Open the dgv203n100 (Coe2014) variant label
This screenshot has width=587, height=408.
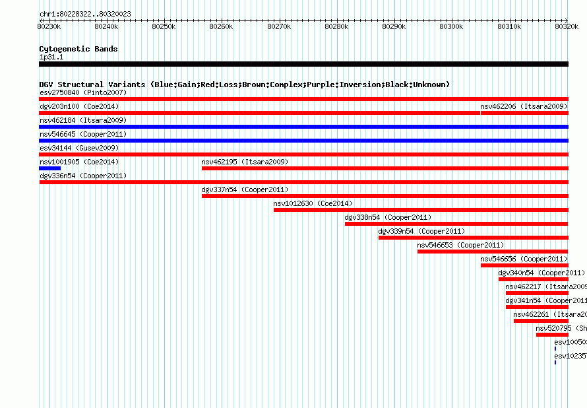pos(79,106)
